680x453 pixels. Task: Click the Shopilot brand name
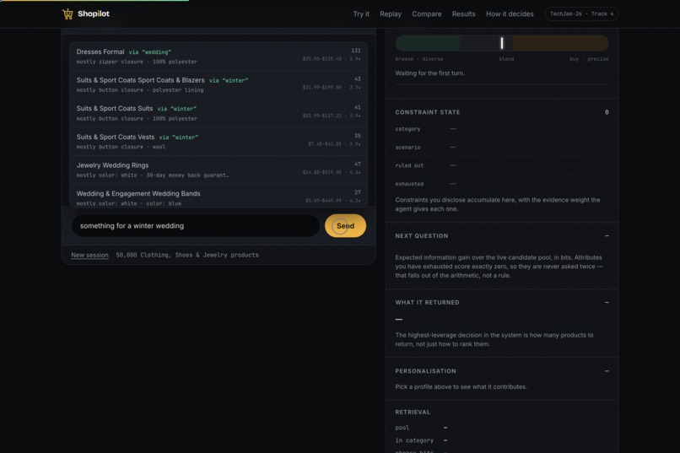tap(94, 13)
